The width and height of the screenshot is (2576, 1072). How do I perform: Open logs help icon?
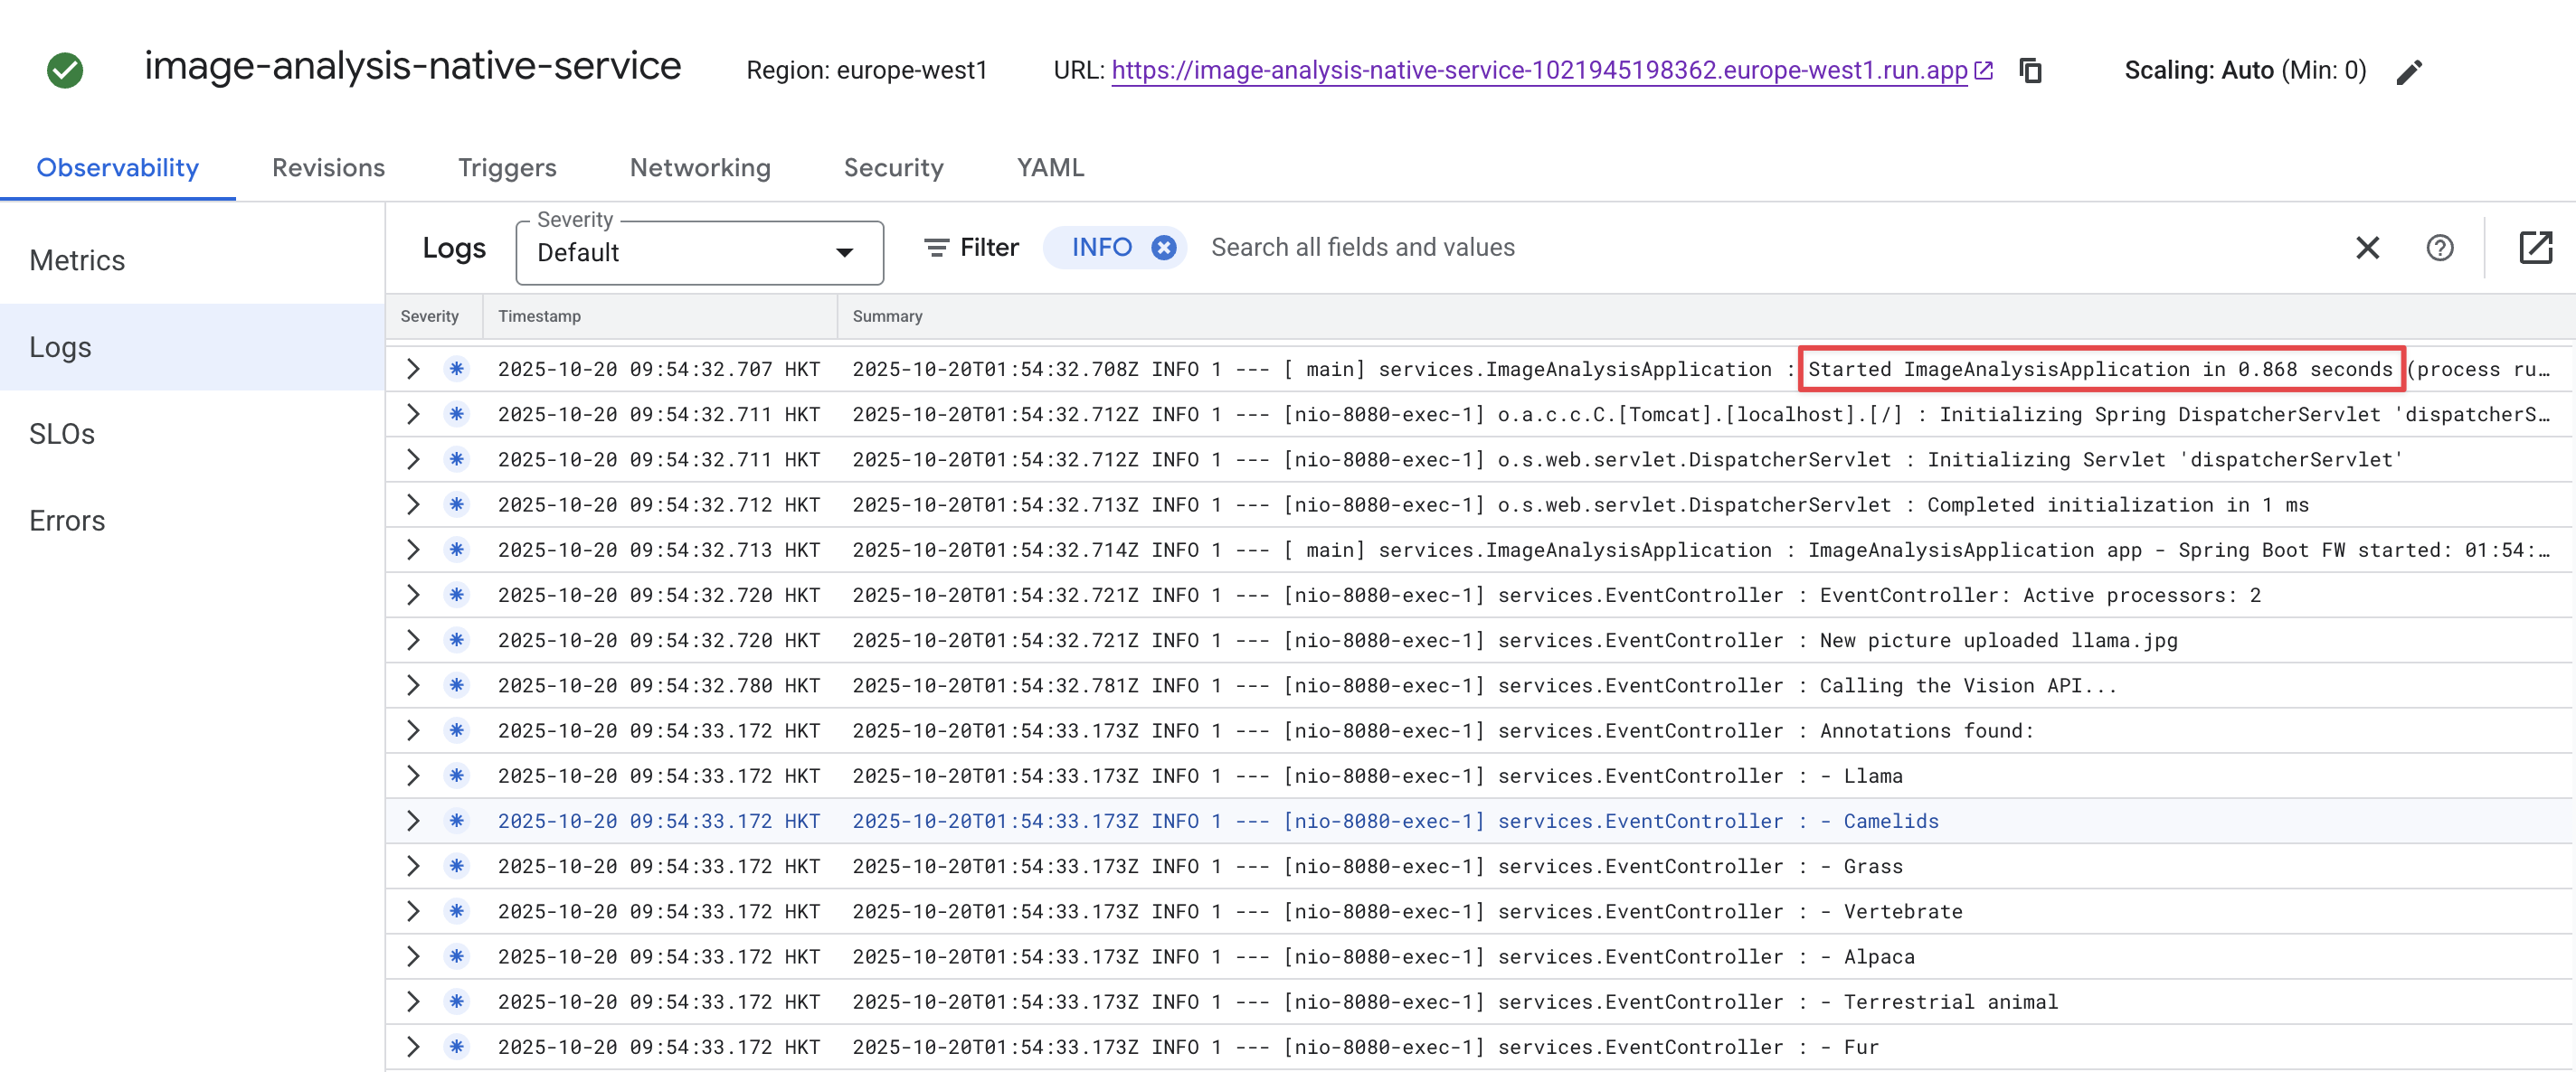(2439, 248)
